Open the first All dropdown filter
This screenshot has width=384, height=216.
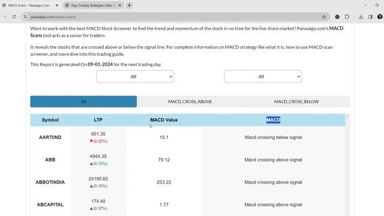pos(135,76)
